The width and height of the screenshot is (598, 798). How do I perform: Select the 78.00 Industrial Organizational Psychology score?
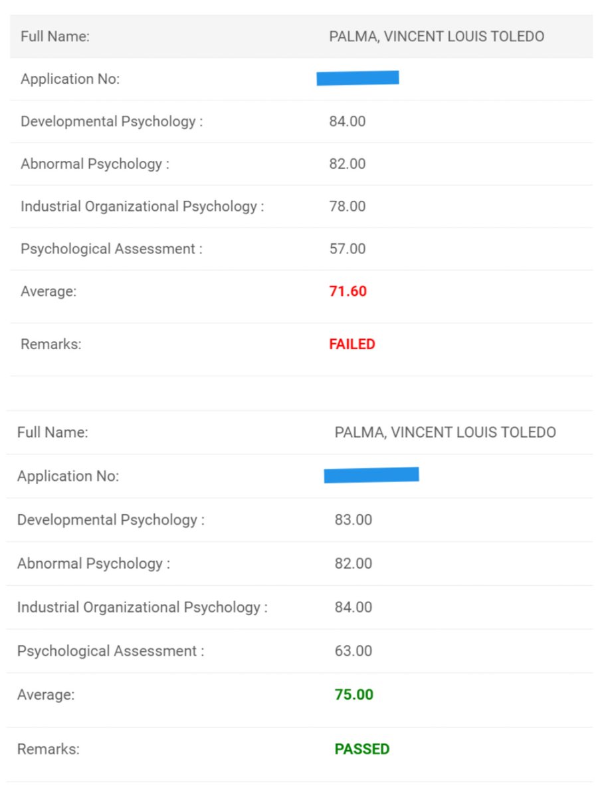pyautogui.click(x=348, y=206)
